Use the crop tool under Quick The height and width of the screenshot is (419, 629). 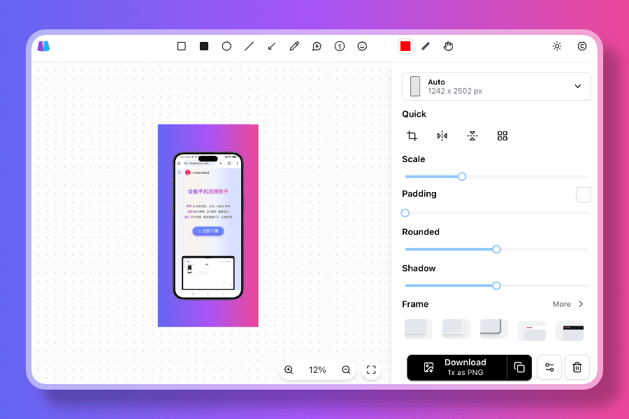click(x=412, y=135)
